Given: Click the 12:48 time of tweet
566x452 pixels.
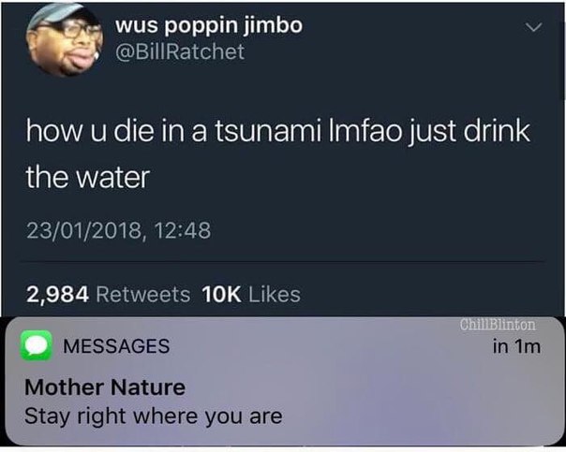Looking at the screenshot, I should click(183, 231).
